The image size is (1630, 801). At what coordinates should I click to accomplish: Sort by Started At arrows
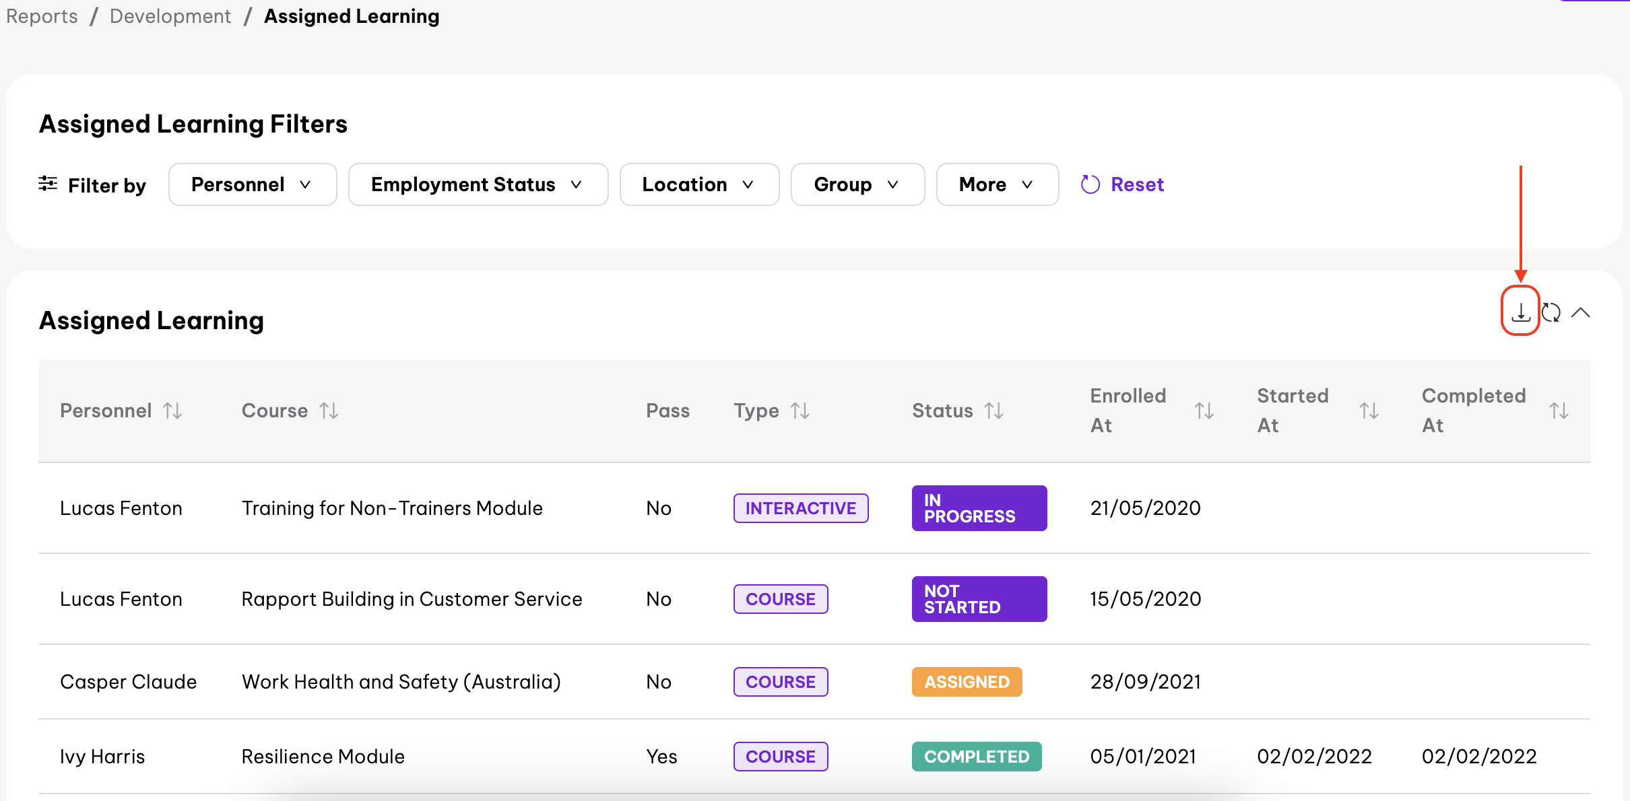pos(1369,411)
